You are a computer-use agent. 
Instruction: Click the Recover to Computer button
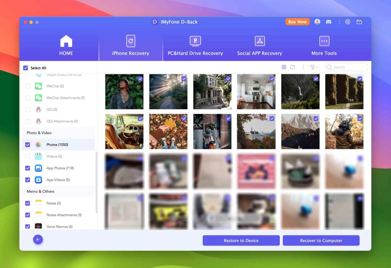[x=321, y=241]
